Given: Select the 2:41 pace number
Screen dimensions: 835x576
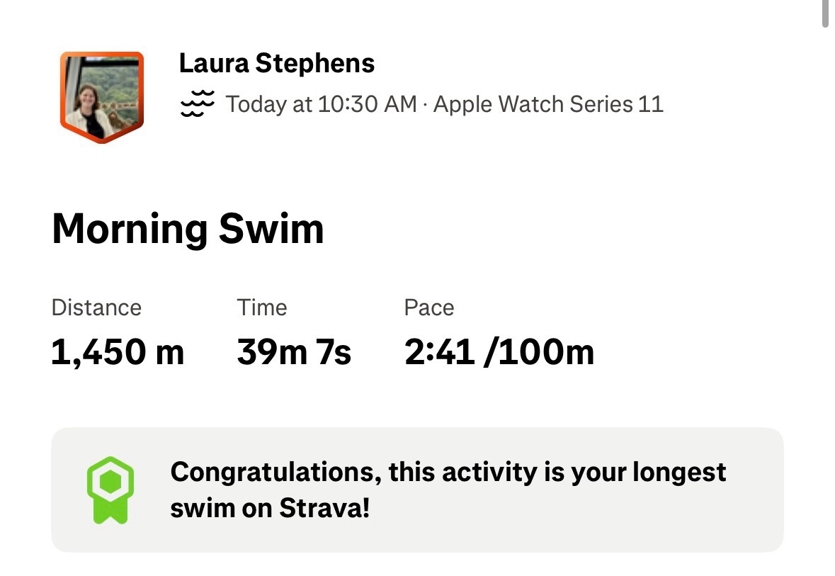Looking at the screenshot, I should pyautogui.click(x=439, y=352).
